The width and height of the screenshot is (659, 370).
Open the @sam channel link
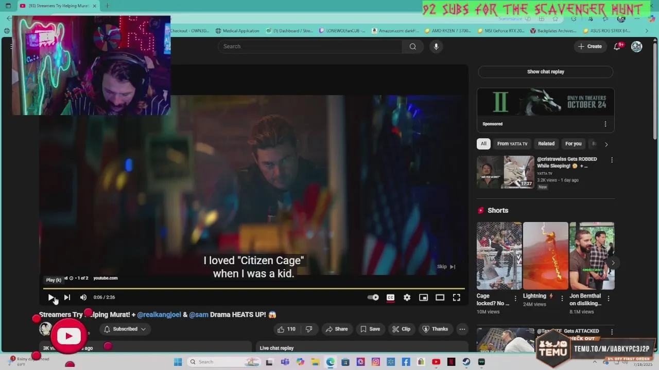point(199,314)
